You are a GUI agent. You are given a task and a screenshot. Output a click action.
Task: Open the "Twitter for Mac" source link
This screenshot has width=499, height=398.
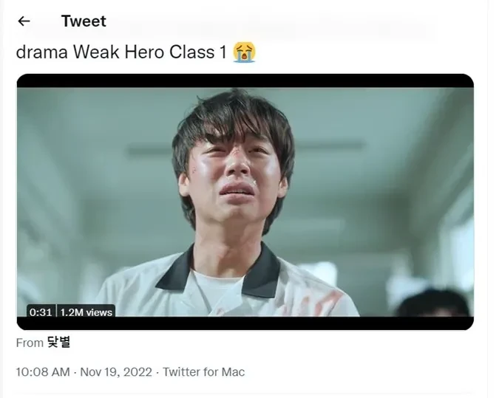click(203, 371)
